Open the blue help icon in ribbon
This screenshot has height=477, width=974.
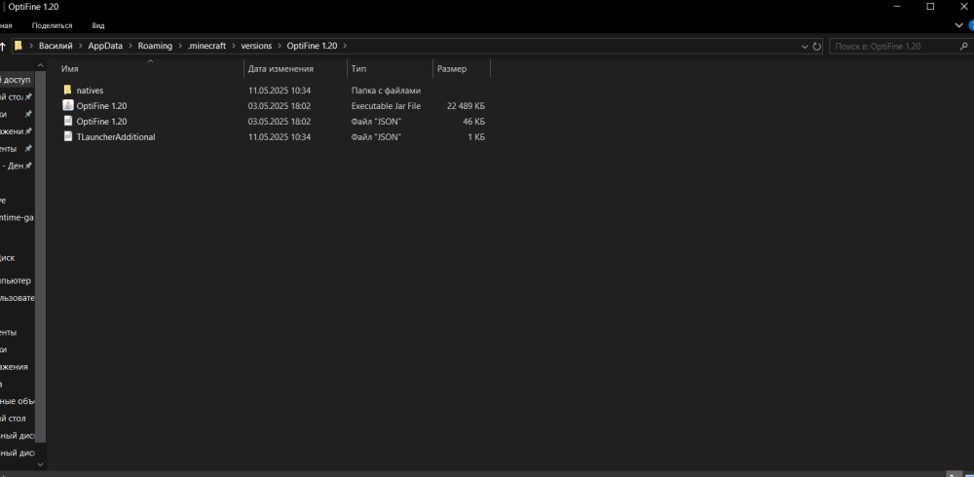click(x=971, y=25)
